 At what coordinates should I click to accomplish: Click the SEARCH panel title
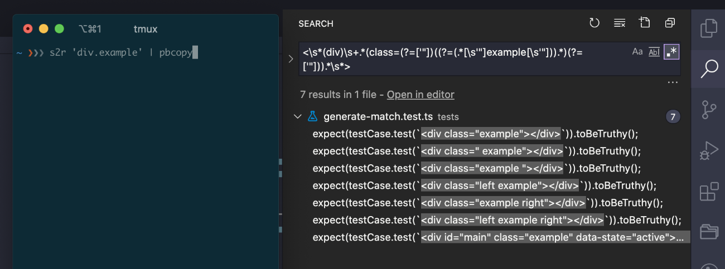click(x=316, y=24)
